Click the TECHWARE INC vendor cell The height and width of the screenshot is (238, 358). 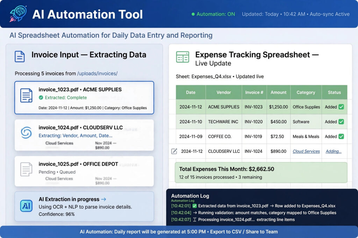pos(223,122)
